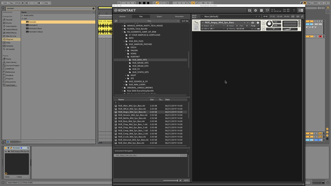Mute the NUE_Angry_Mid_Syn_Bass instrument
Viewport: 331px width, 186px height.
tap(264, 28)
